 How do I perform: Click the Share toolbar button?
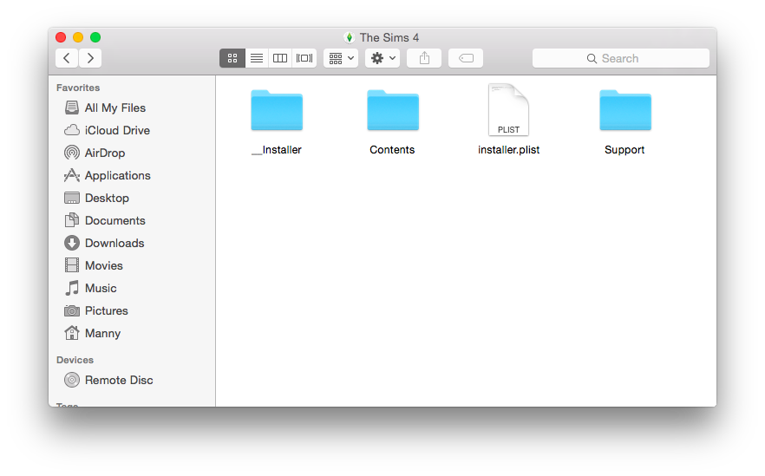click(424, 58)
